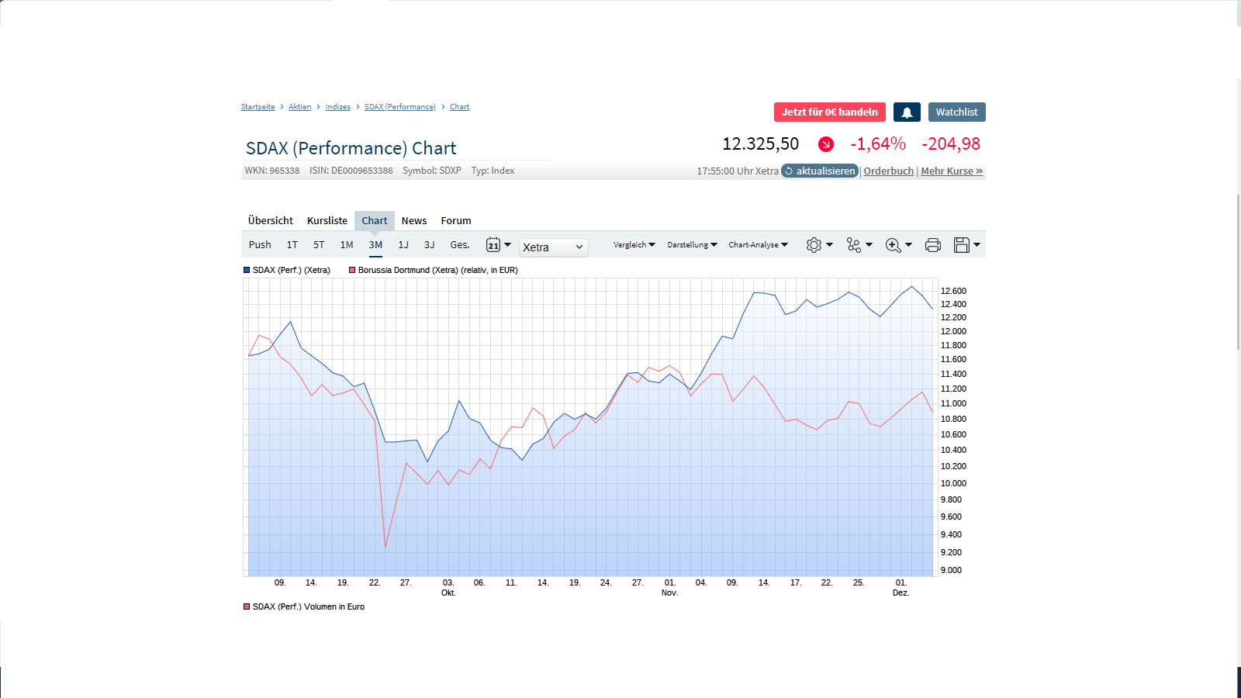Open the Forum tab
The image size is (1241, 698).
(456, 221)
